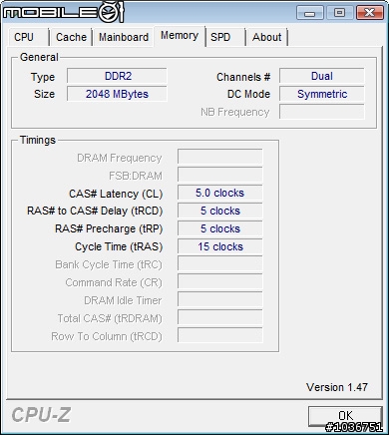Image resolution: width=389 pixels, height=435 pixels.
Task: Click the empty NB Frequency field
Action: click(322, 112)
